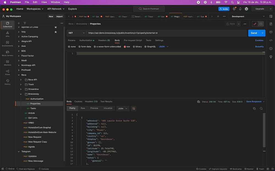The height and width of the screenshot is (171, 275).
Task: Open the APIs sidebar section
Action: click(x=7, y=34)
